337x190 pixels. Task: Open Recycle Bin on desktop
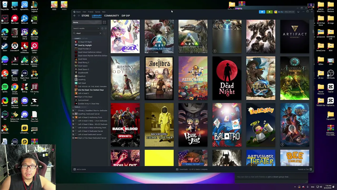[5, 6]
